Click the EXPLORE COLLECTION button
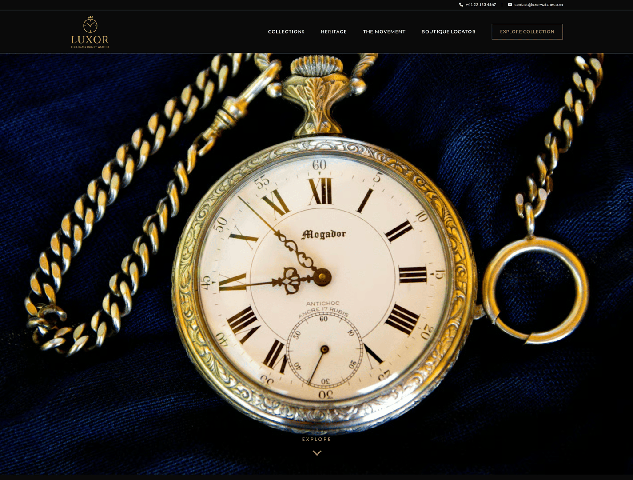633x480 pixels. click(527, 32)
